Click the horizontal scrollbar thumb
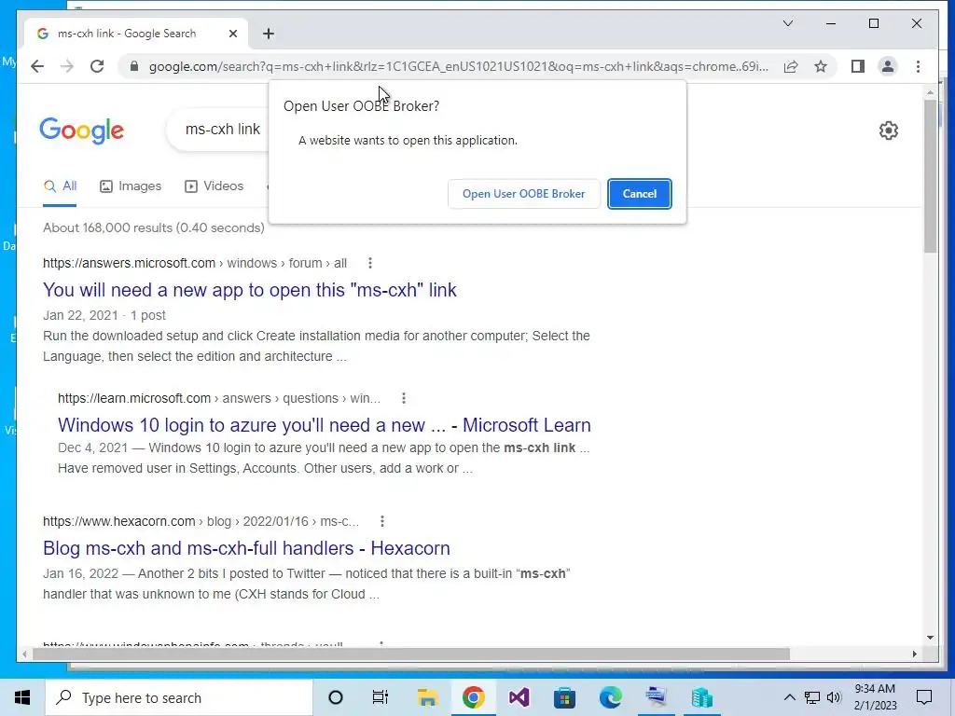This screenshot has width=955, height=716. pyautogui.click(x=411, y=654)
